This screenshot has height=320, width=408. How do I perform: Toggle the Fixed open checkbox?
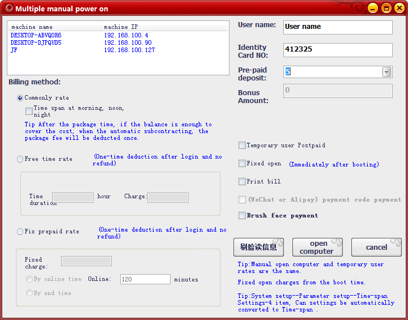coord(242,164)
